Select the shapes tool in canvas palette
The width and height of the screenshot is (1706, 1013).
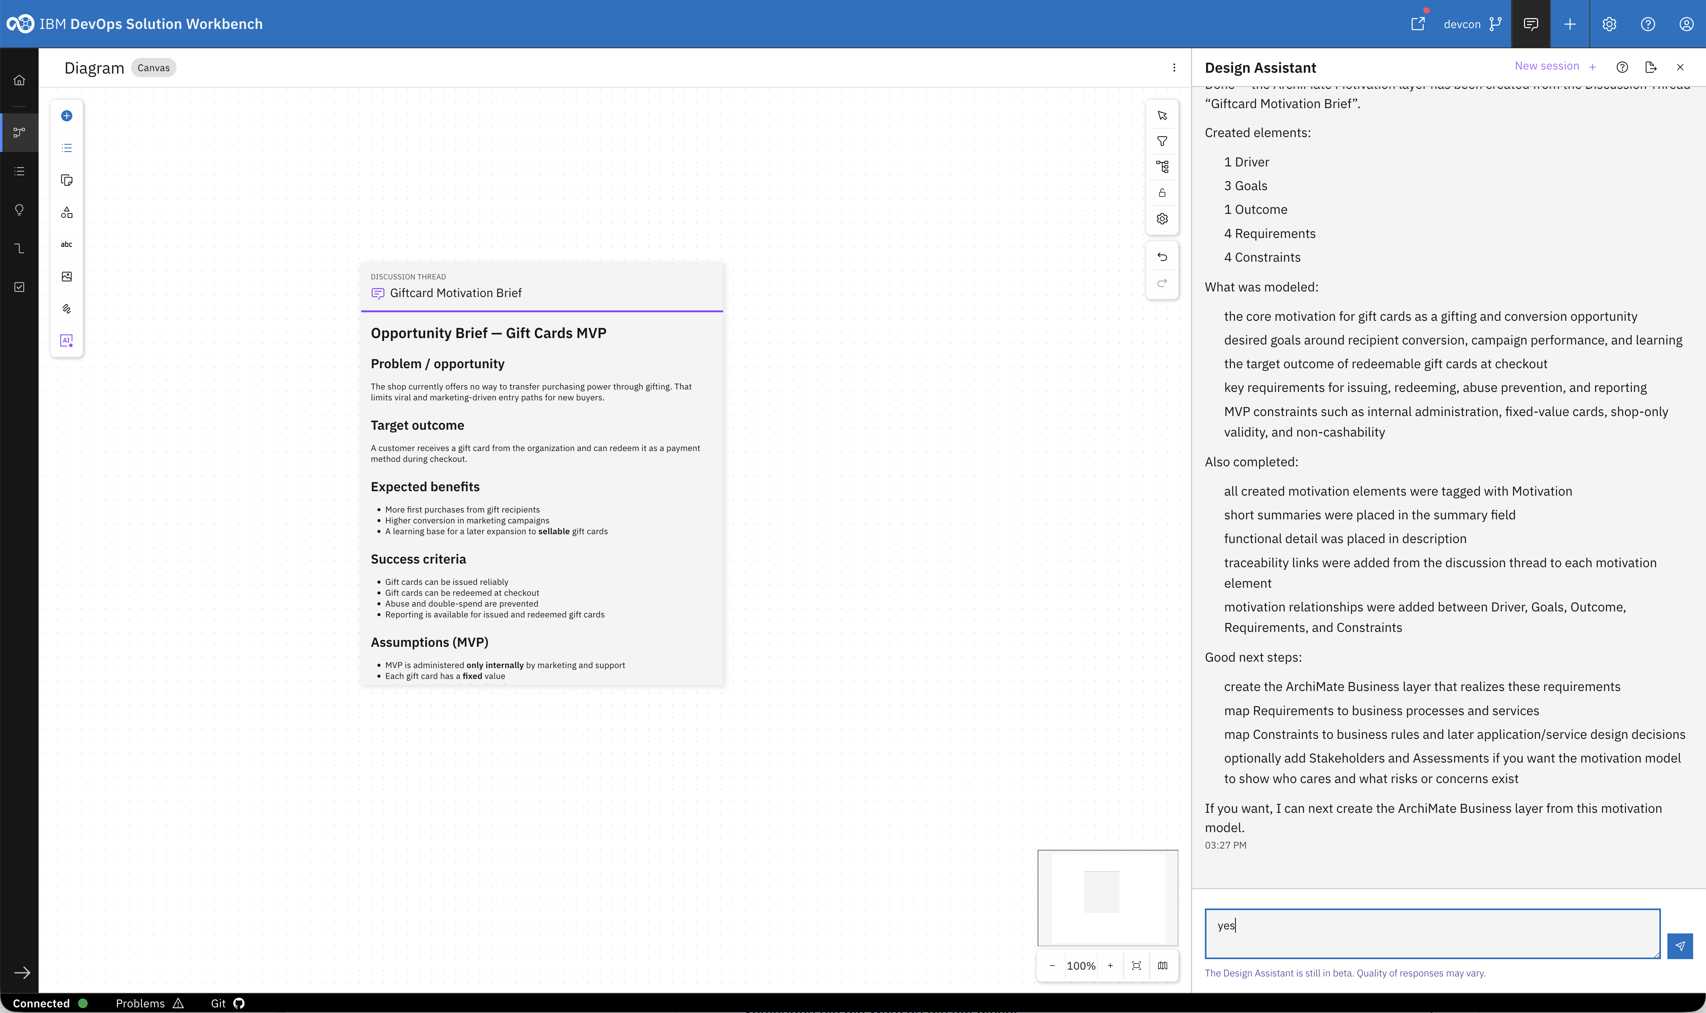(x=66, y=212)
